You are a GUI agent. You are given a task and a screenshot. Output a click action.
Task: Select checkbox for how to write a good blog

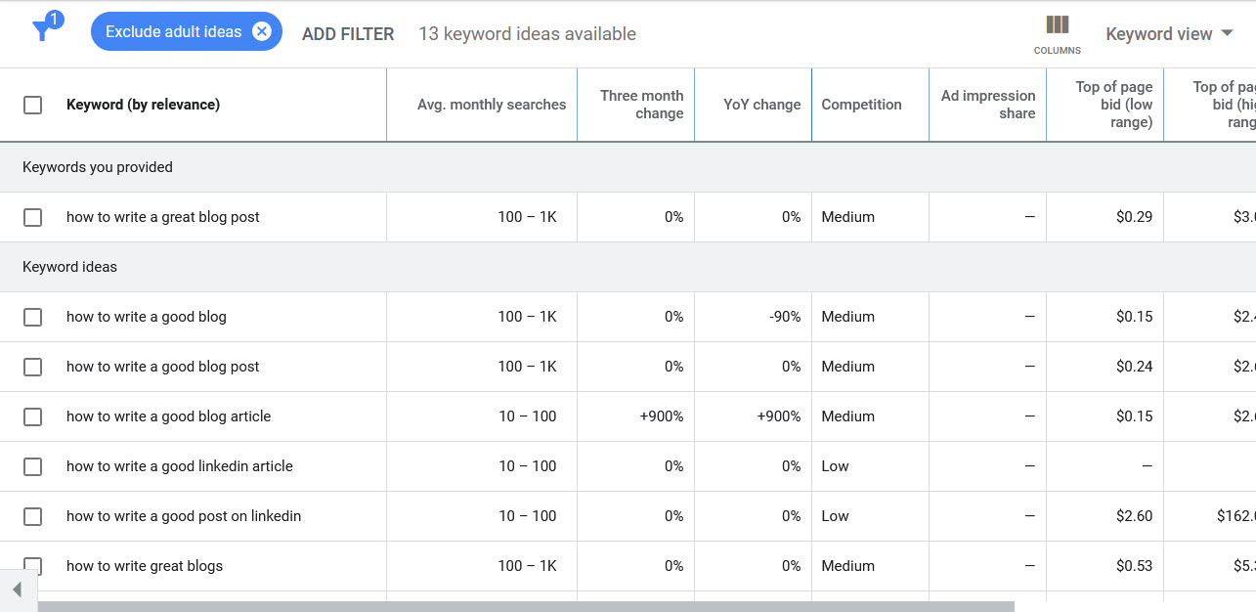click(x=32, y=317)
